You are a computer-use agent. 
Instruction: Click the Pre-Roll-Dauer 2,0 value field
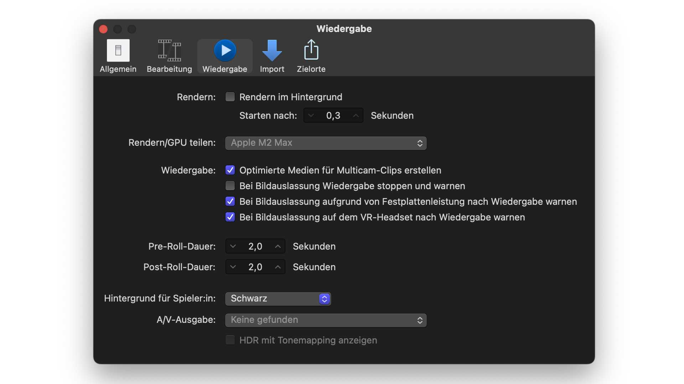[x=255, y=246]
